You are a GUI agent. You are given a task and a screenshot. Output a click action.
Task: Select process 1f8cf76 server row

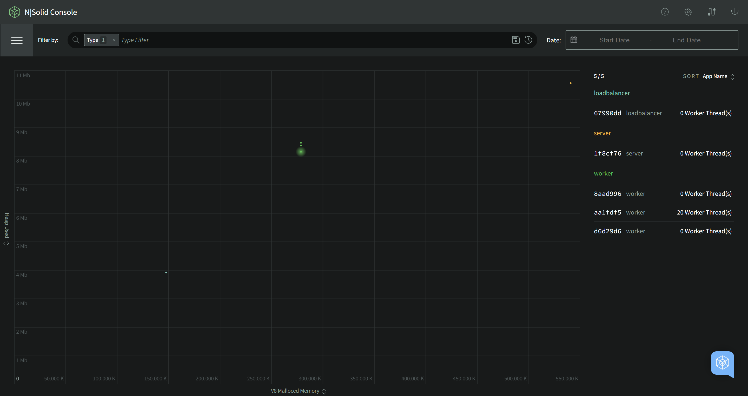[x=664, y=153]
